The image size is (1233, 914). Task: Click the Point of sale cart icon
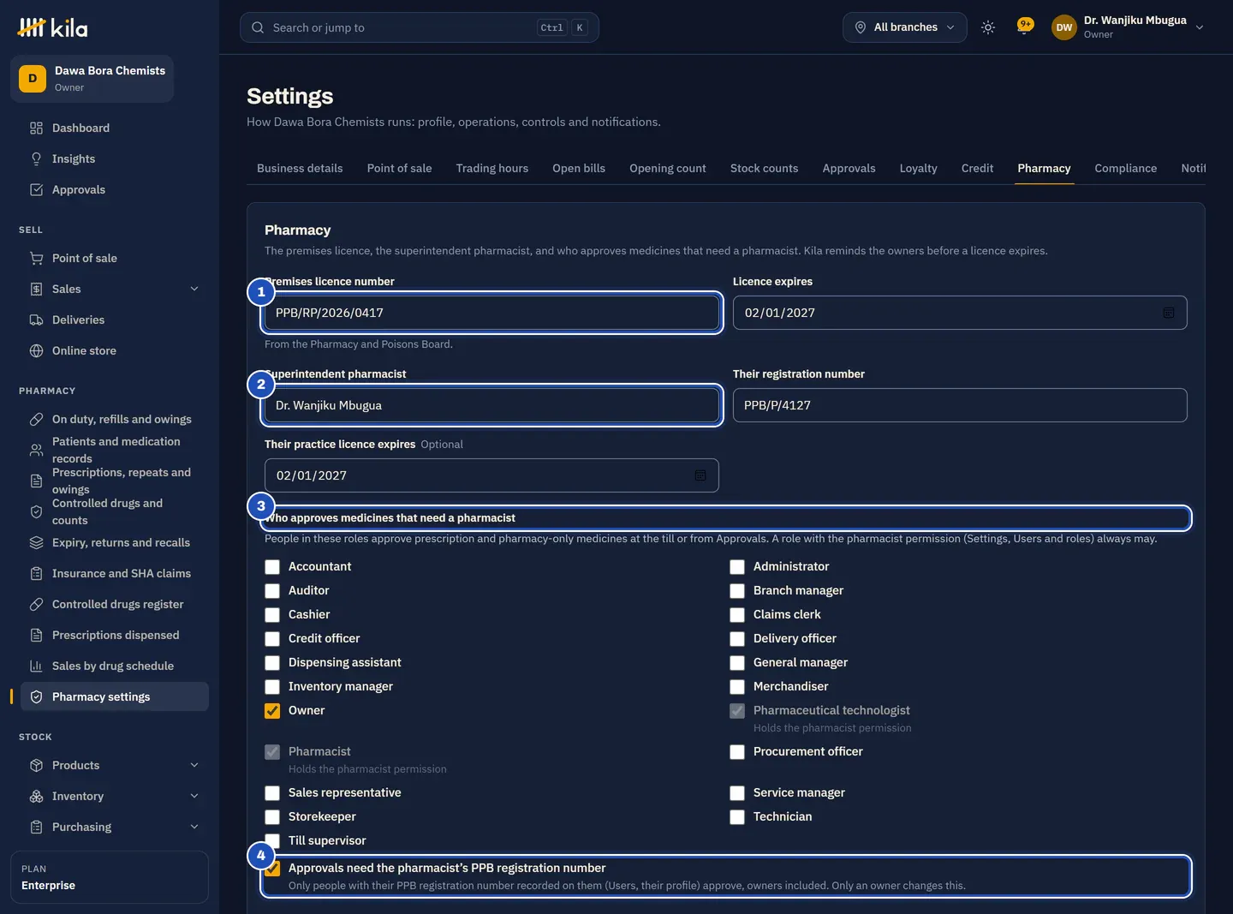(36, 259)
